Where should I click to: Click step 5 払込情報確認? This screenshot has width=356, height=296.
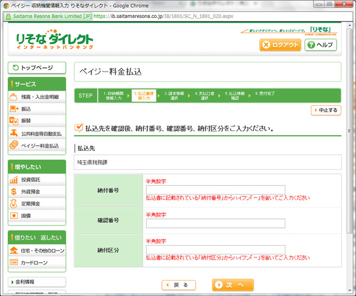(x=235, y=96)
